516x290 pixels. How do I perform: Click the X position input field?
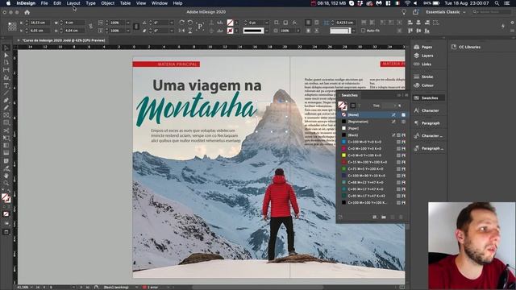tap(40, 23)
